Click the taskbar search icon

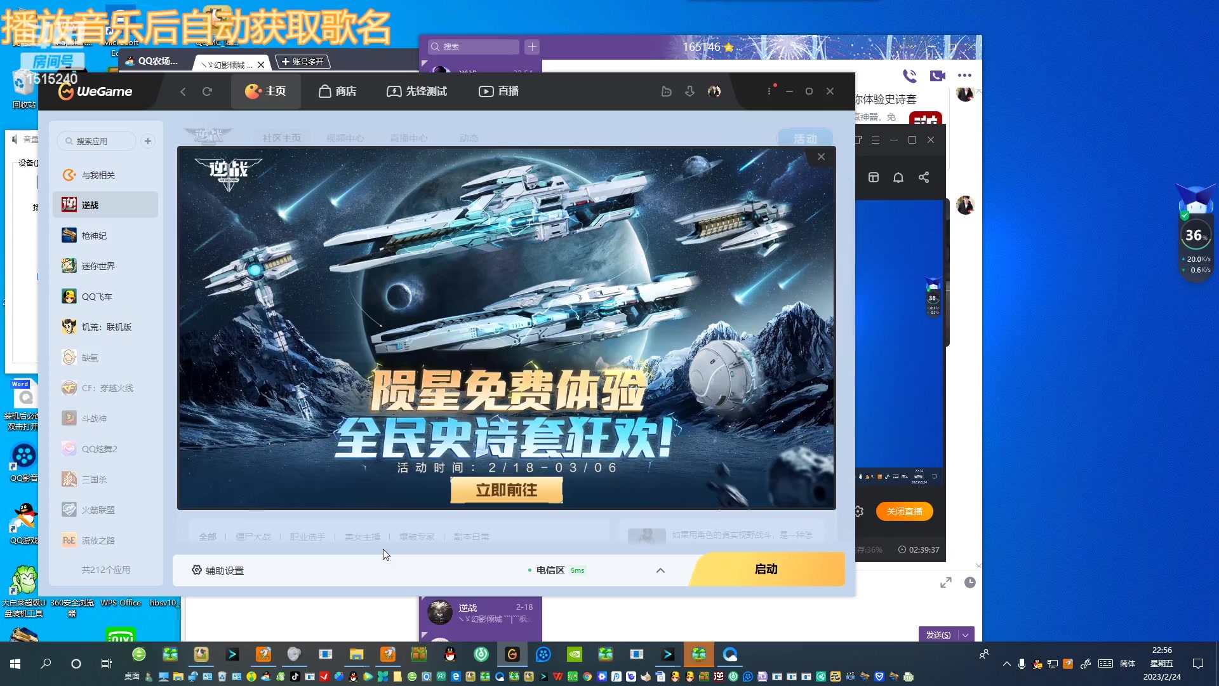coord(46,664)
